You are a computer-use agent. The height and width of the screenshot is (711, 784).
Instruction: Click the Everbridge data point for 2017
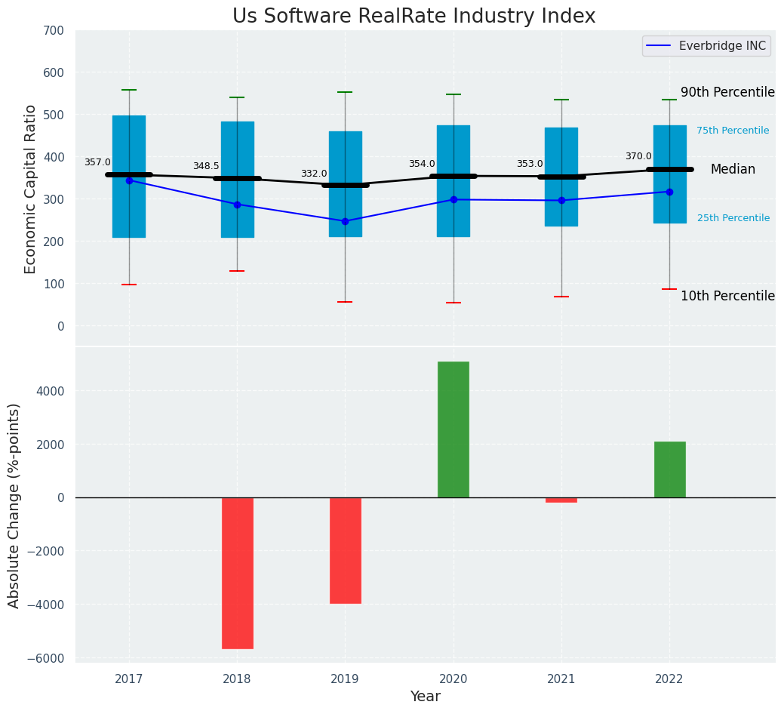(x=129, y=180)
